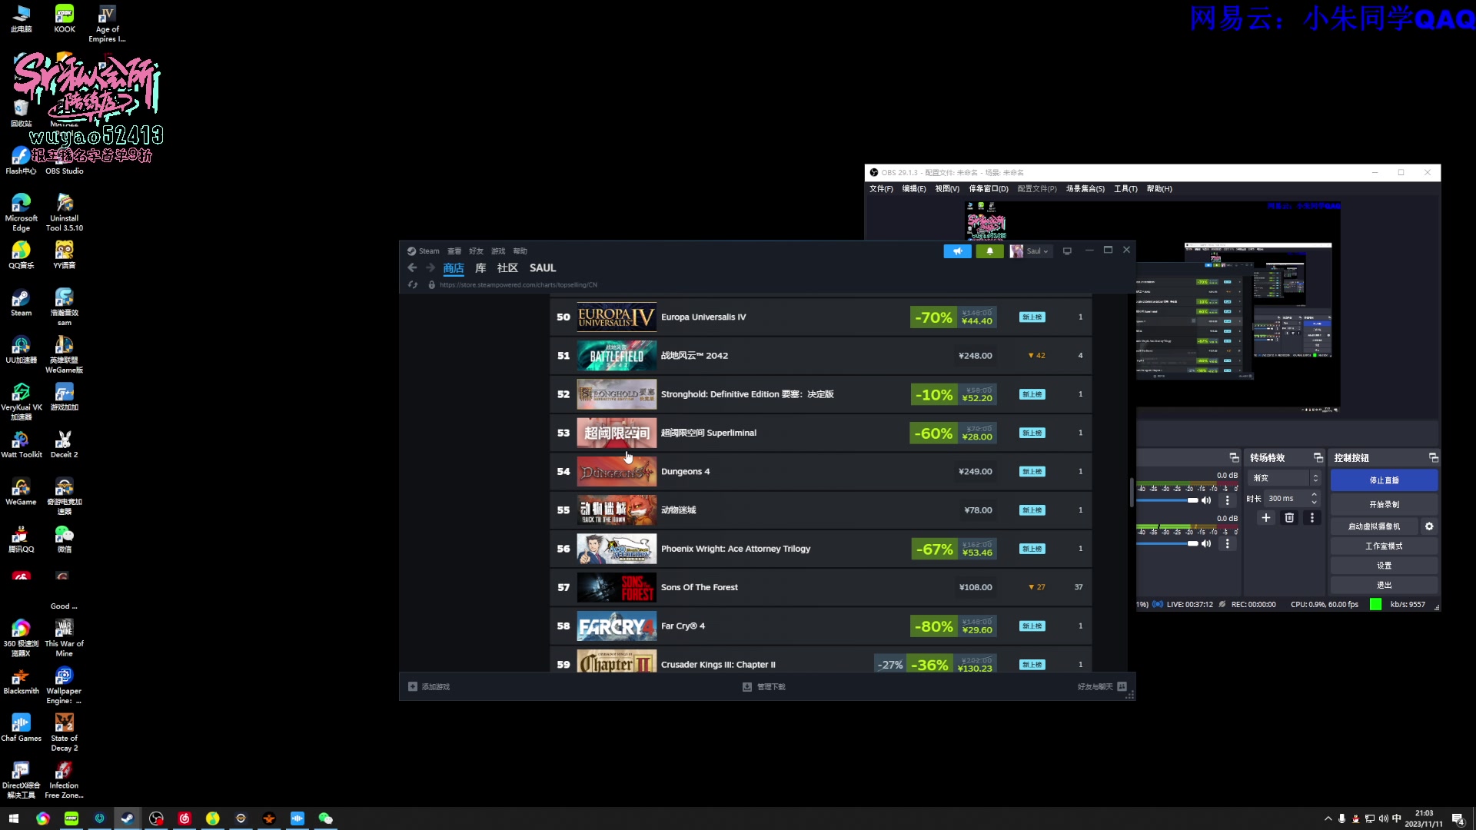The height and width of the screenshot is (830, 1476).
Task: Open virtual camera gear settings in OBS
Action: point(1429,526)
